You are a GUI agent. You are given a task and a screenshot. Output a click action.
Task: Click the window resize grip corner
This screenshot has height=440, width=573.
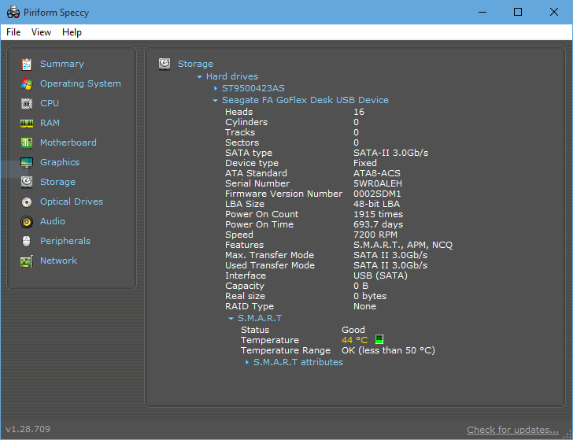click(x=568, y=434)
